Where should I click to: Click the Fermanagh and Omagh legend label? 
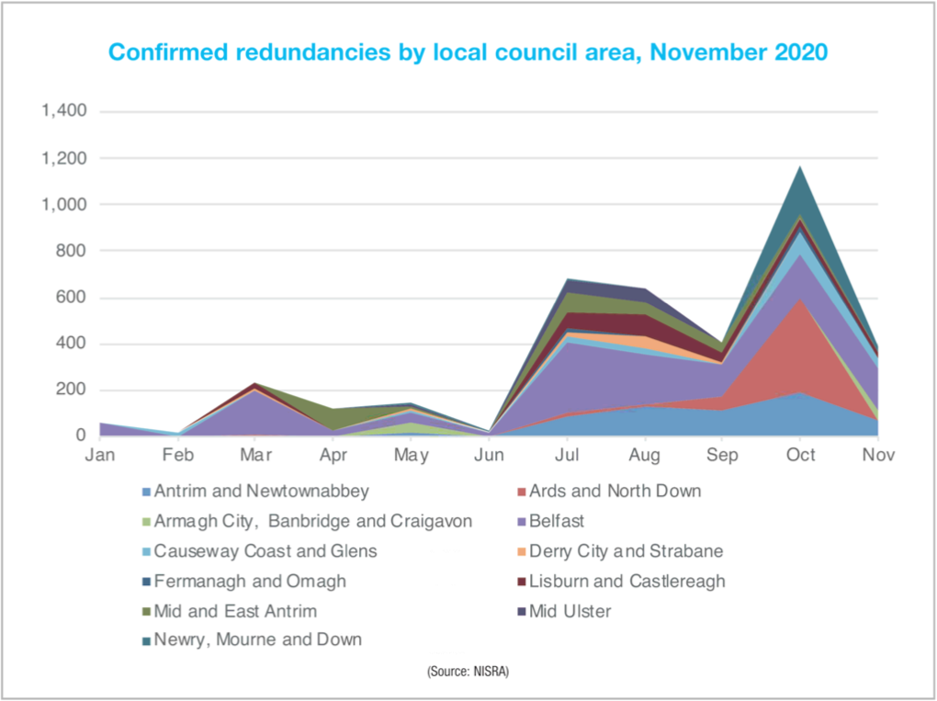tap(251, 581)
